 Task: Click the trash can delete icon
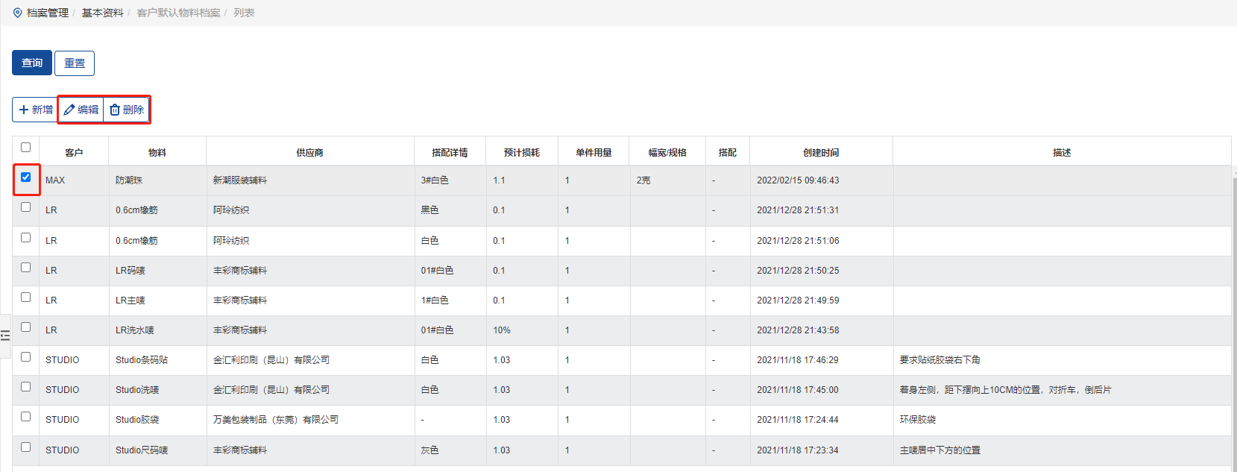115,110
